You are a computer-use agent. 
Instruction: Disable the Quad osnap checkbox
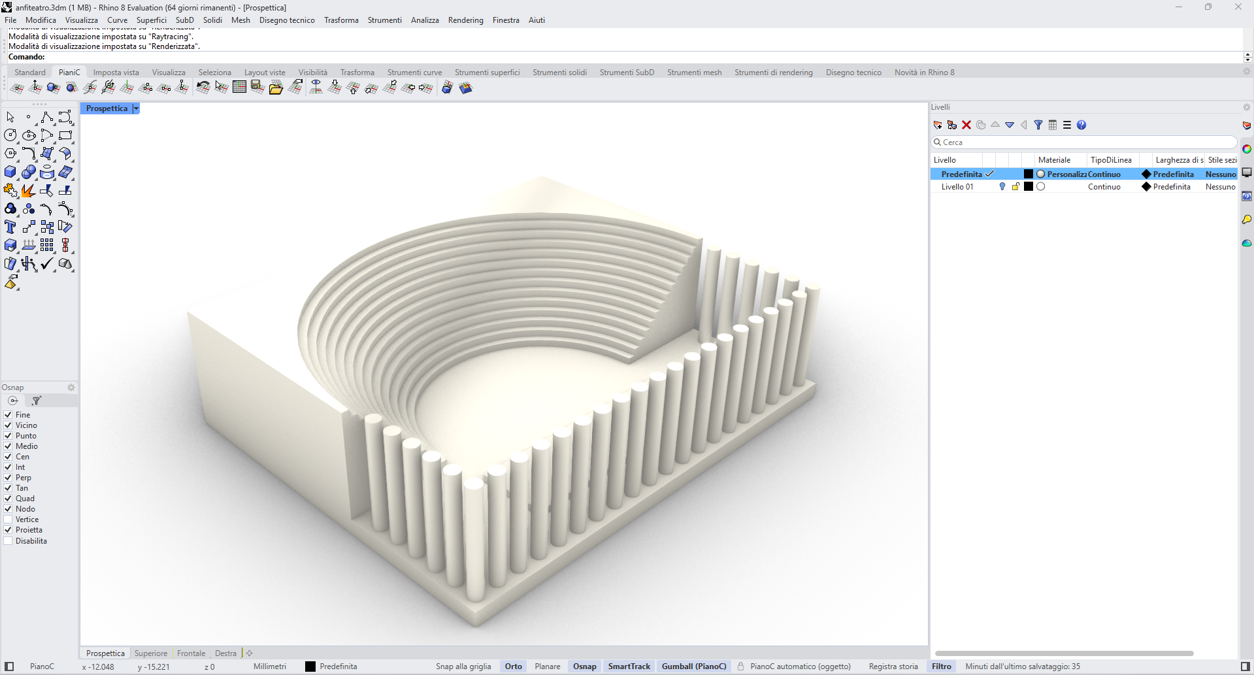coord(8,499)
